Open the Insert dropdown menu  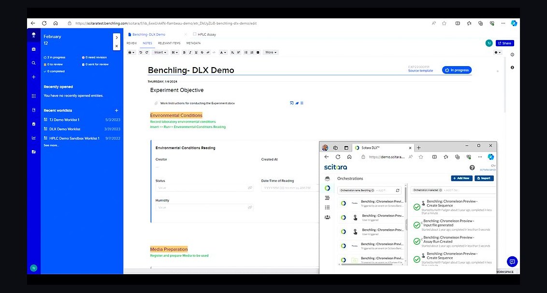(x=160, y=52)
